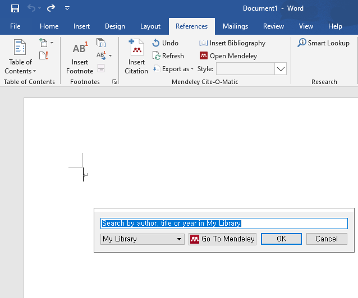Open the My Library dropdown
The height and width of the screenshot is (298, 358).
coord(142,239)
